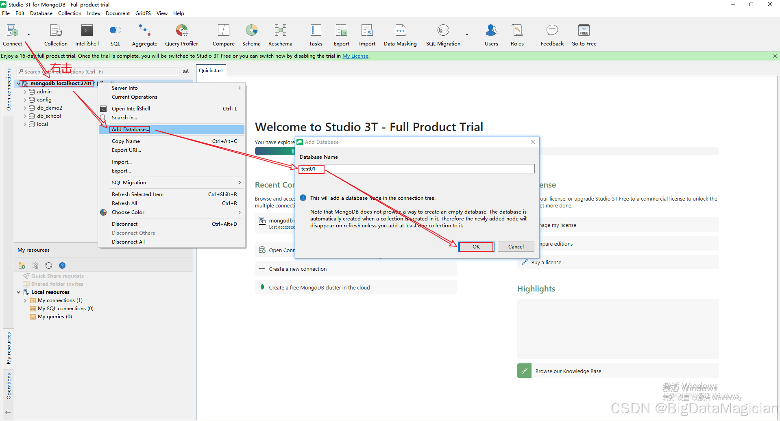This screenshot has width=780, height=421.
Task: Click the Go to Free icon
Action: coord(584,35)
